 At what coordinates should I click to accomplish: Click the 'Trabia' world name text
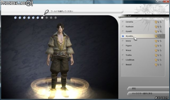pos(129,55)
